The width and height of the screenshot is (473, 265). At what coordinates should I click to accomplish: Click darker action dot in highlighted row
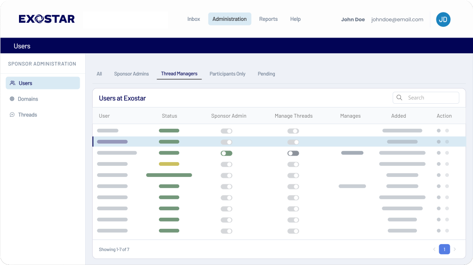coord(439,142)
